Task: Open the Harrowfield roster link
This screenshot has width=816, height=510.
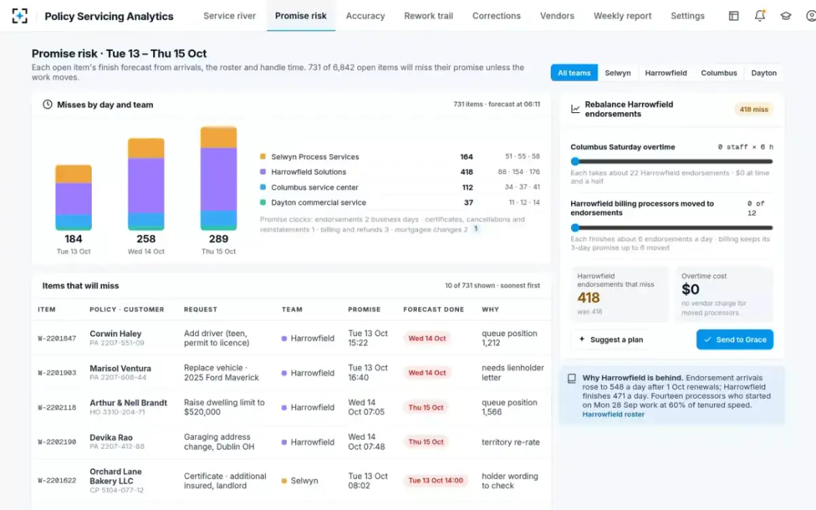Action: 613,414
